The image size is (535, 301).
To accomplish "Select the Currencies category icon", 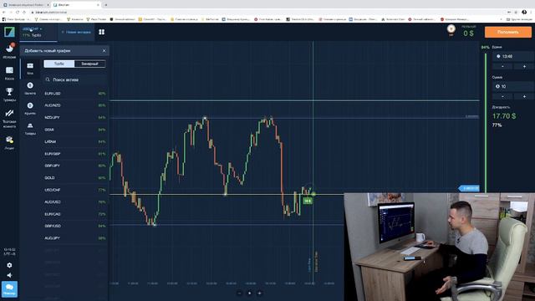I will tap(30, 85).
